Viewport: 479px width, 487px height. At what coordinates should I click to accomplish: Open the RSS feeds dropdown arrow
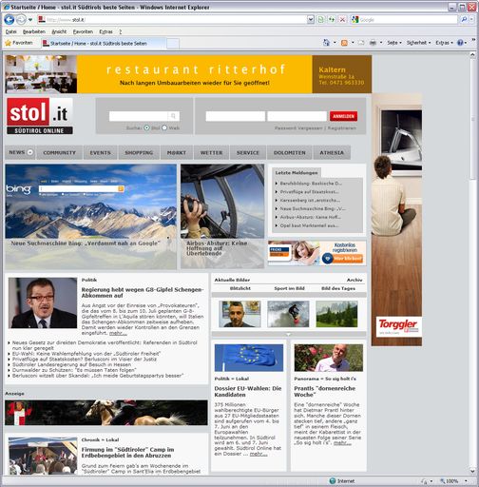(353, 43)
